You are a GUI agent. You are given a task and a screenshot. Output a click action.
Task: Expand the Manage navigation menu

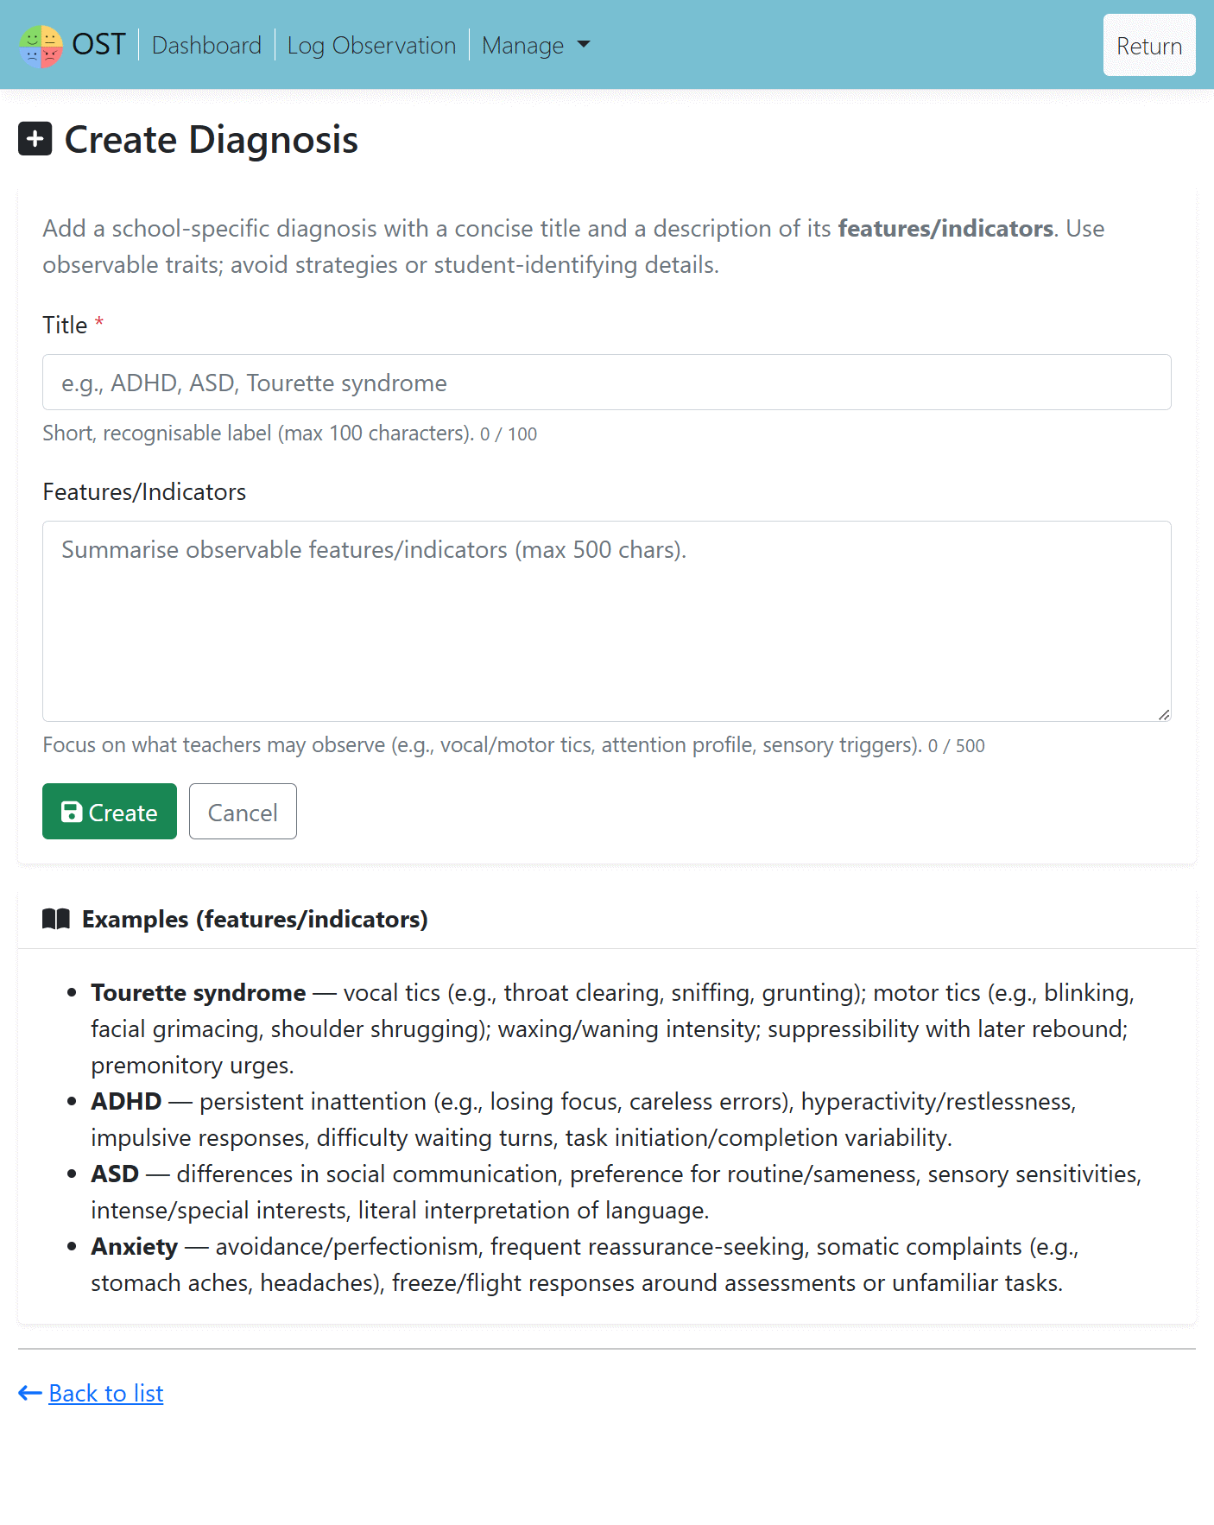[525, 45]
